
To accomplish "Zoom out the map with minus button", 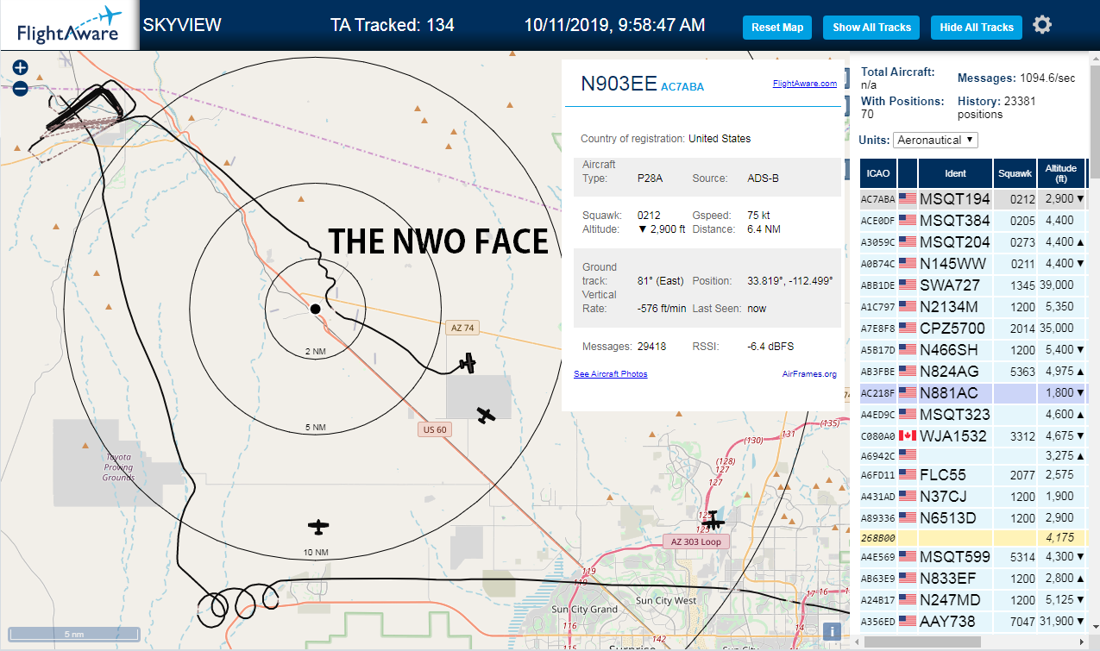I will click(21, 88).
